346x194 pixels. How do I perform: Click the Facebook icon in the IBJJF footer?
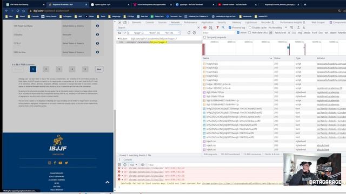point(55,163)
